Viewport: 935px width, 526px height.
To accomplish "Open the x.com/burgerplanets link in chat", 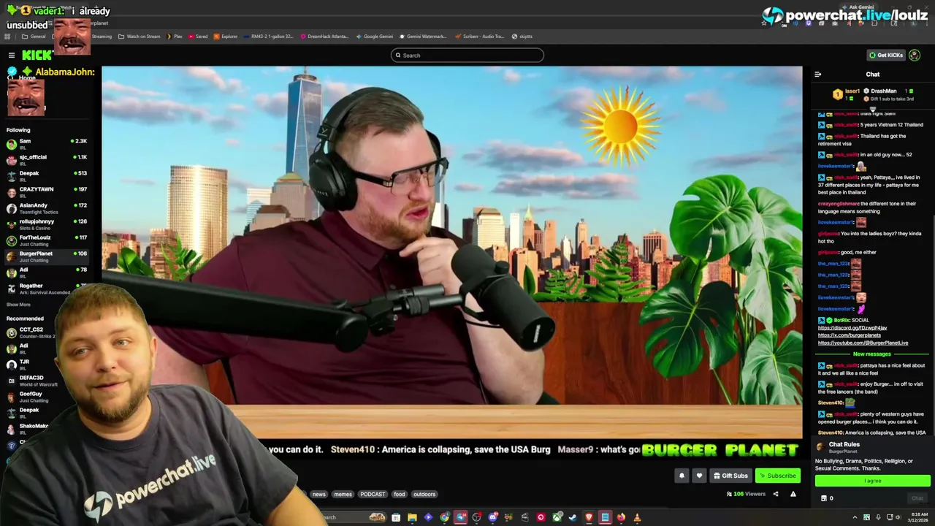I will (x=849, y=335).
